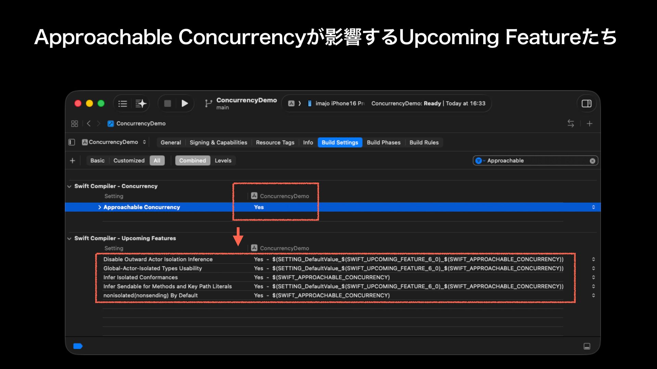The width and height of the screenshot is (657, 369).
Task: Collapse Swift Compiler - Upcoming Features section
Action: [x=69, y=238]
